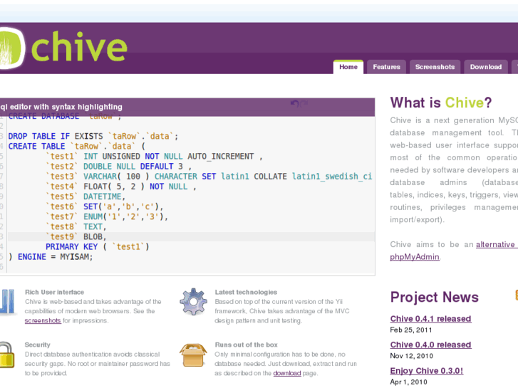Click the redo arrow icon in editor header
Screen dimensions: 518x388
pyautogui.click(x=304, y=104)
